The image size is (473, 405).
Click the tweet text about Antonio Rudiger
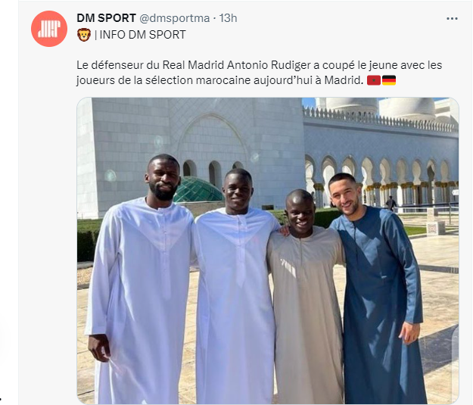(x=259, y=73)
